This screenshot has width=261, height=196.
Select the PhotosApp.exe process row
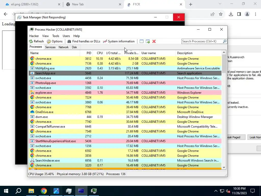click(125, 83)
